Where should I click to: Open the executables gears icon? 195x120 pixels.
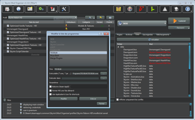point(41,9)
